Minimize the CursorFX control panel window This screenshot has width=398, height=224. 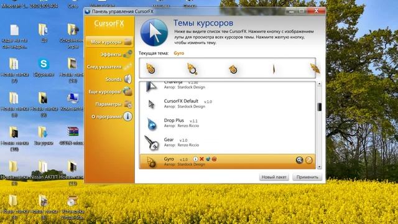[292, 11]
